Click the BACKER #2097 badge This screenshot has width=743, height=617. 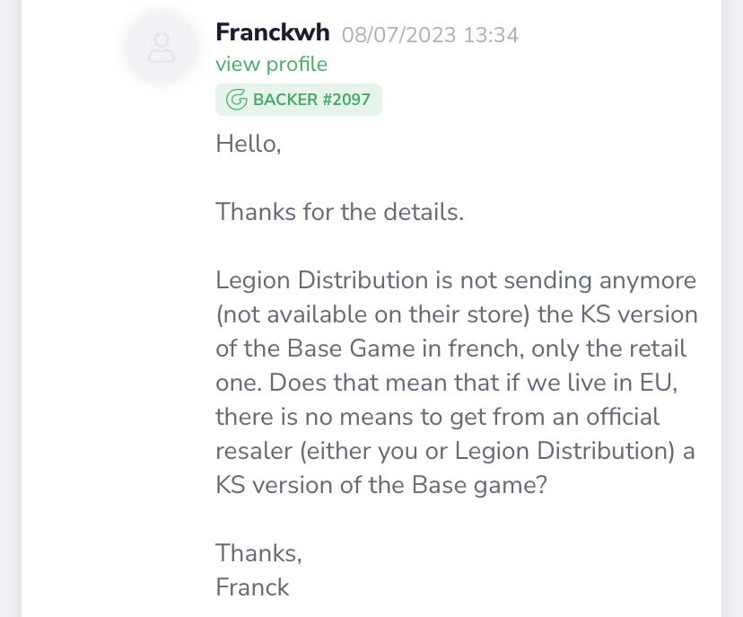[x=299, y=100]
